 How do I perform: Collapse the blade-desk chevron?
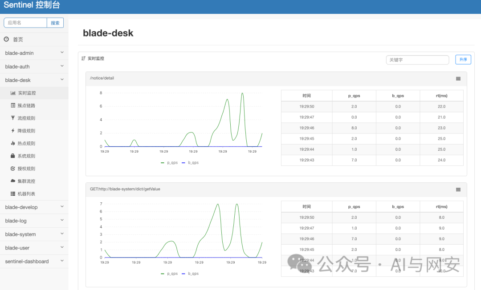click(x=62, y=79)
